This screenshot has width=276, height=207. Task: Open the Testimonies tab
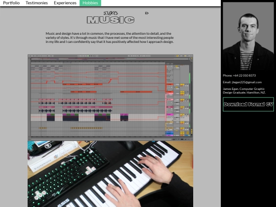point(37,3)
